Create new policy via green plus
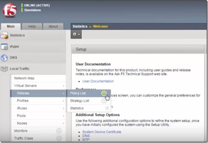 click(104, 93)
